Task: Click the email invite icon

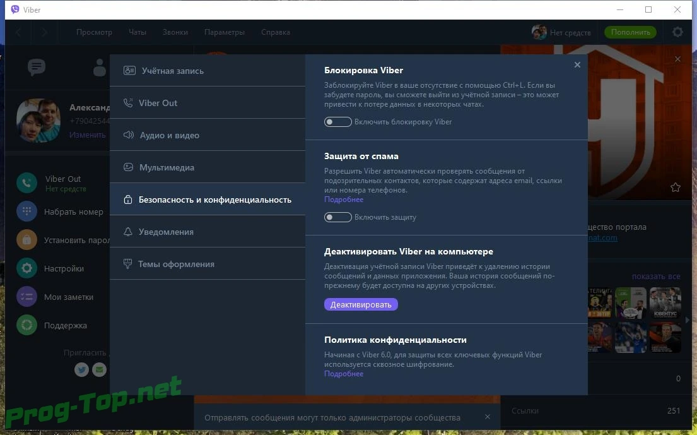Action: (x=99, y=369)
